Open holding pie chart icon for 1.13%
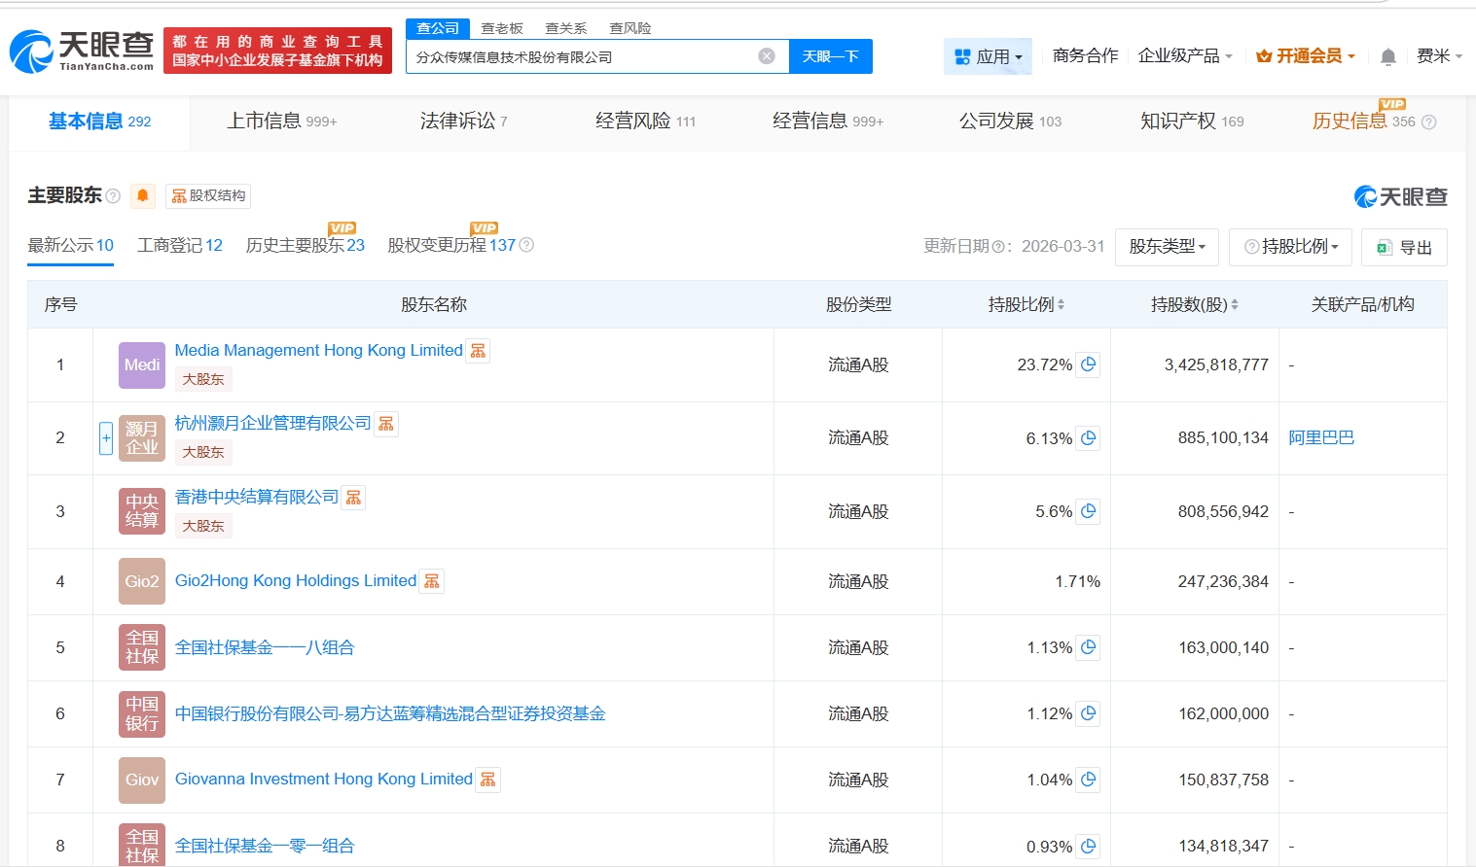The image size is (1476, 867). [x=1089, y=647]
